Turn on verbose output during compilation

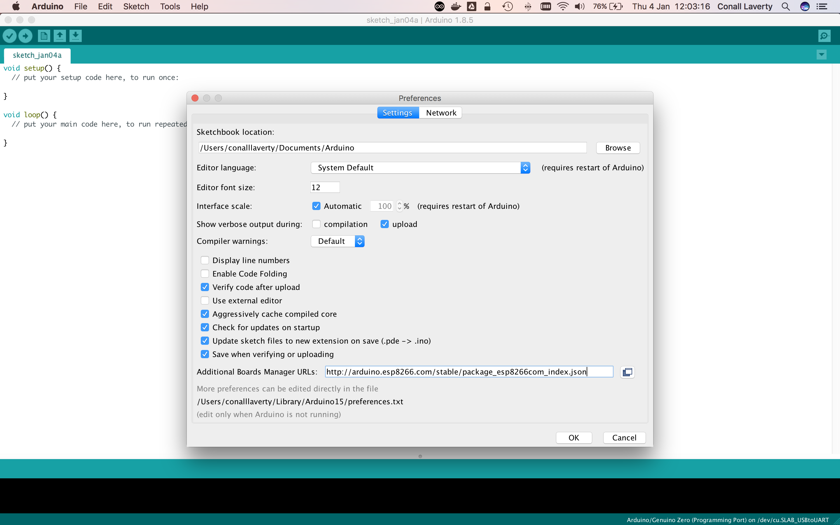pyautogui.click(x=316, y=224)
